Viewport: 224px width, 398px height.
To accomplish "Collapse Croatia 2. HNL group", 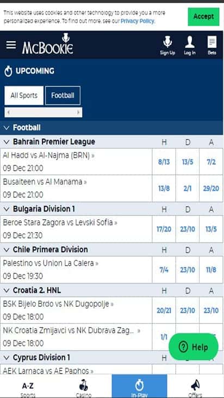I will (7, 290).
